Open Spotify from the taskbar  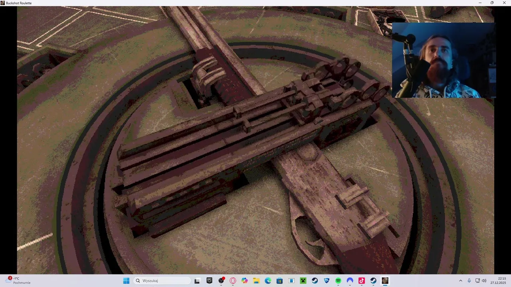[338, 281]
